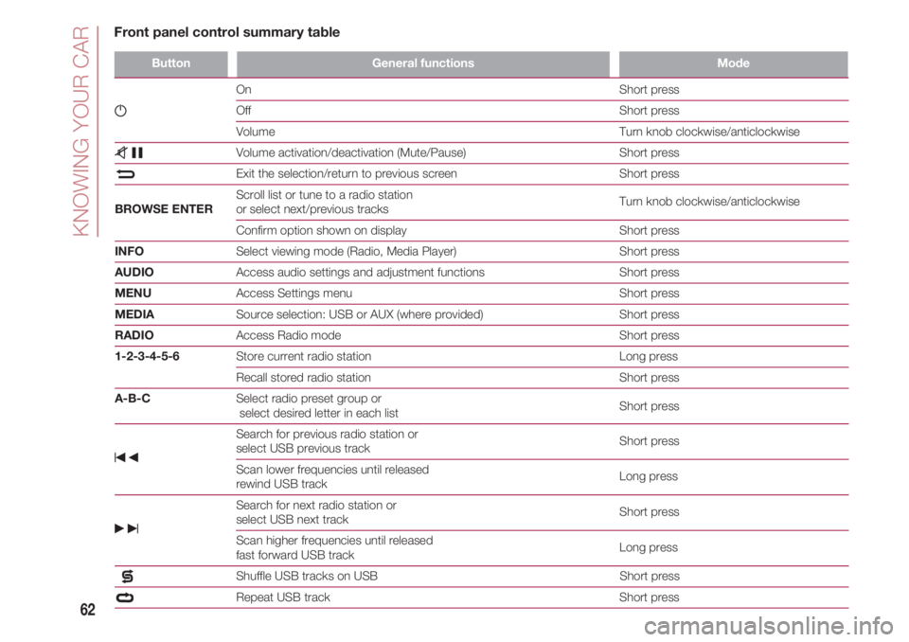The height and width of the screenshot is (642, 909).
Task: Click 'Exit the selection/return to previous screen'
Action: click(347, 174)
